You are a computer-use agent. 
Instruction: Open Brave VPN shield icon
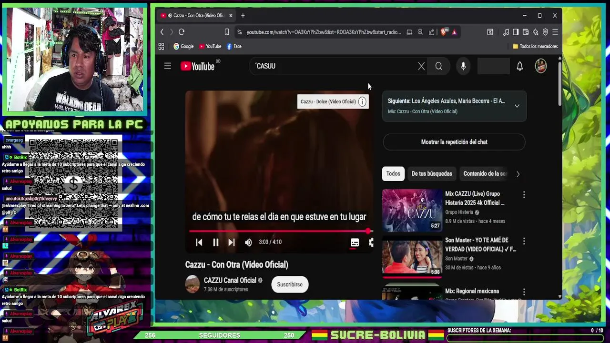(545, 32)
